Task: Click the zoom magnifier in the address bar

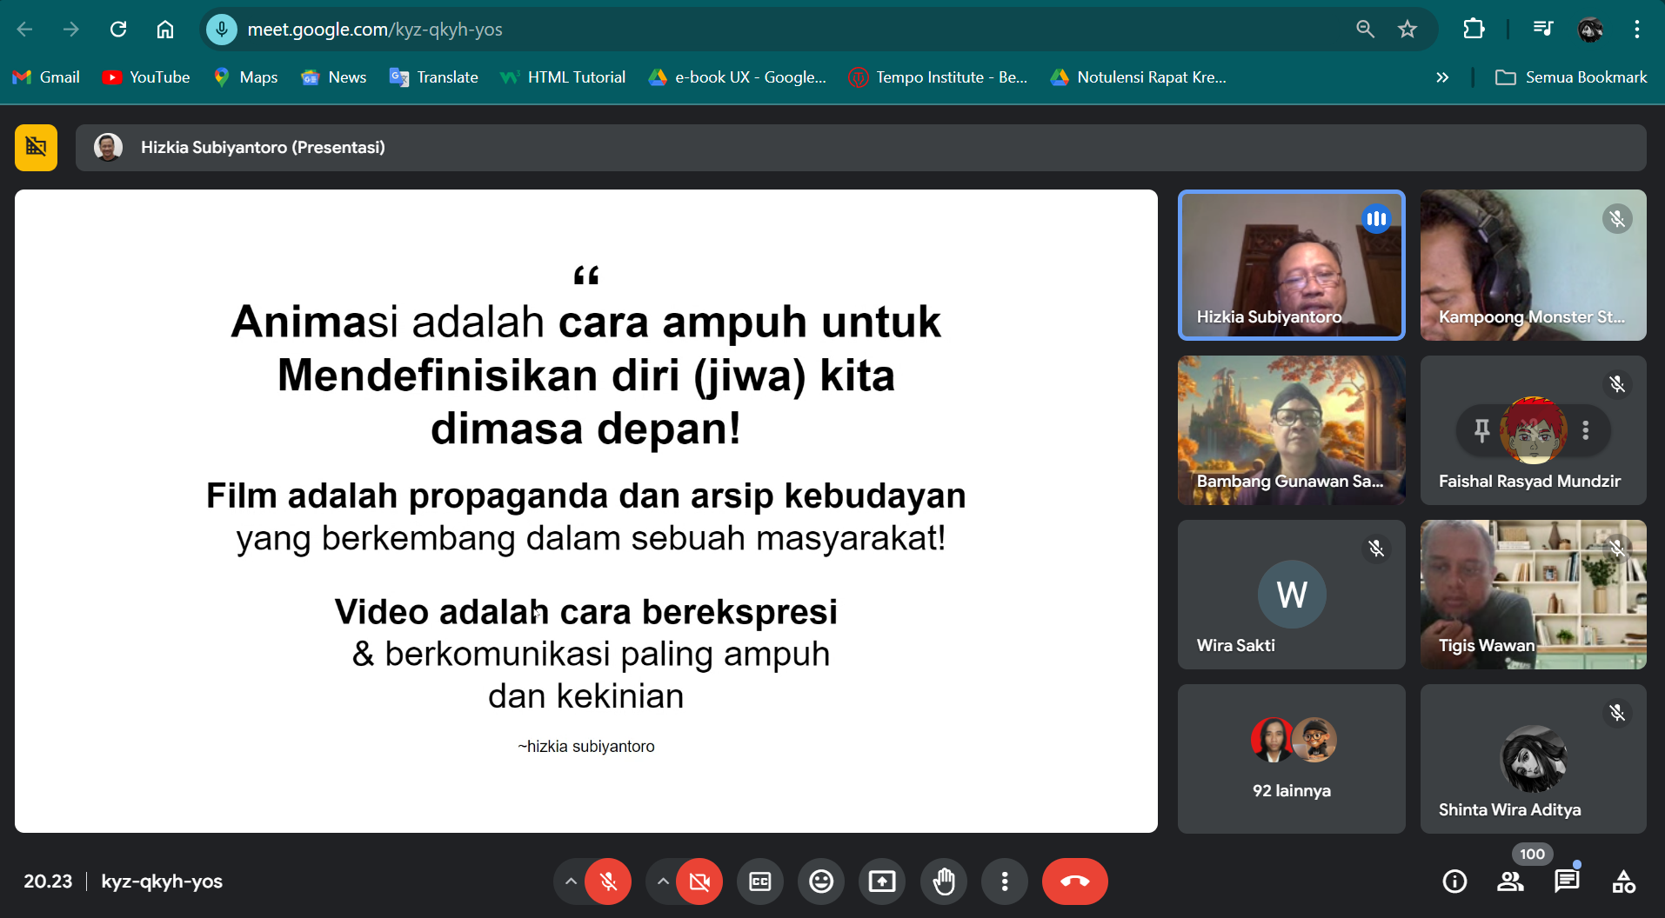Action: (x=1365, y=30)
